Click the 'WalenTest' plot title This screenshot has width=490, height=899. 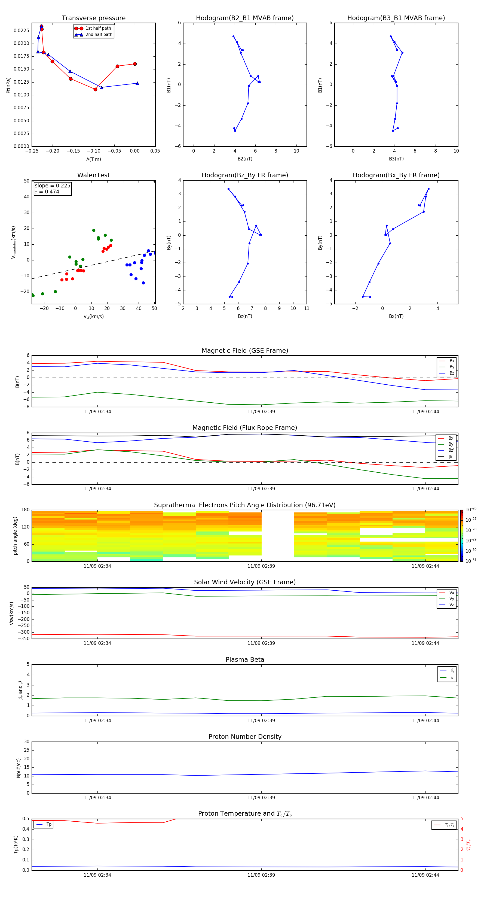(93, 175)
